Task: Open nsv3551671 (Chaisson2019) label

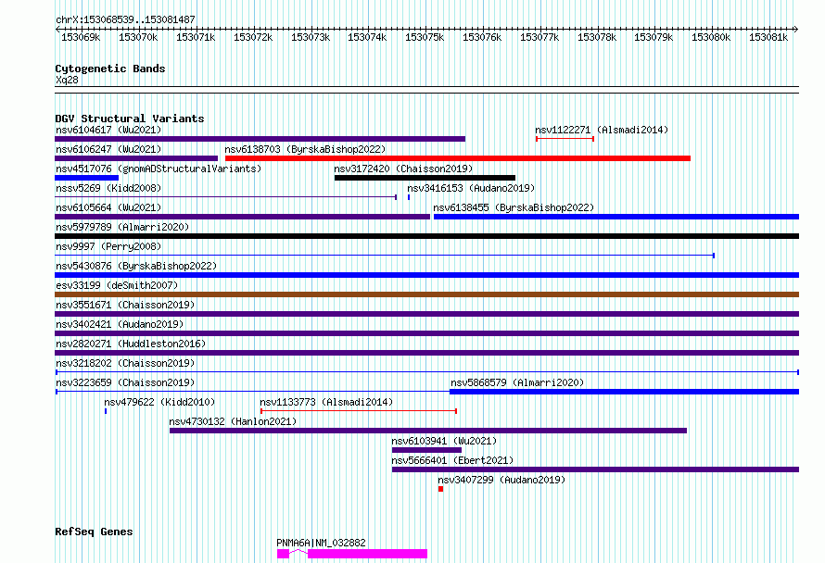Action: point(125,305)
